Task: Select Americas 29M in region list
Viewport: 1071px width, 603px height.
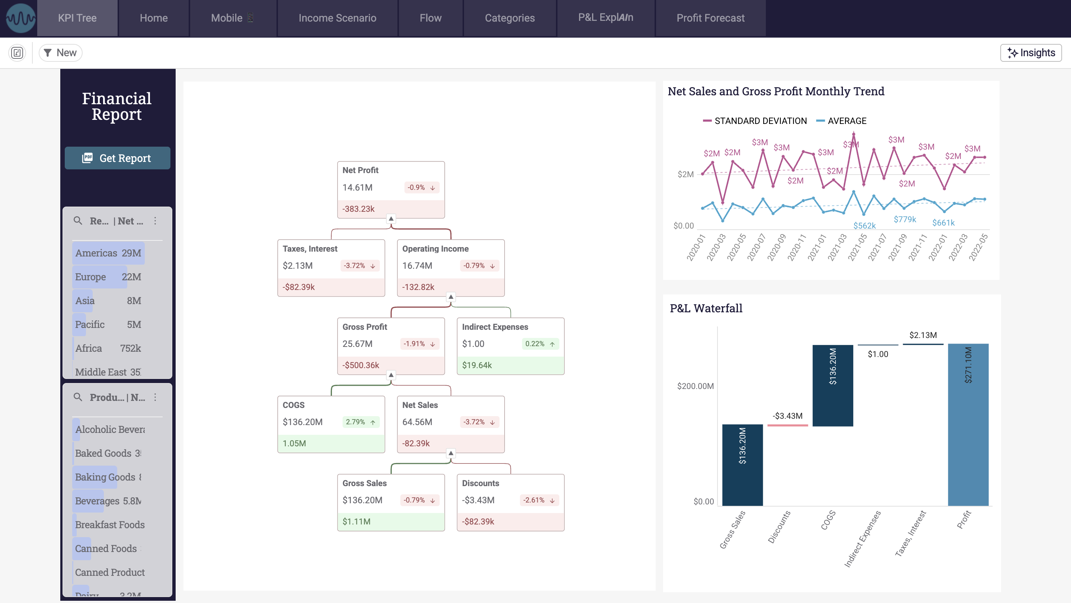Action: pos(109,253)
